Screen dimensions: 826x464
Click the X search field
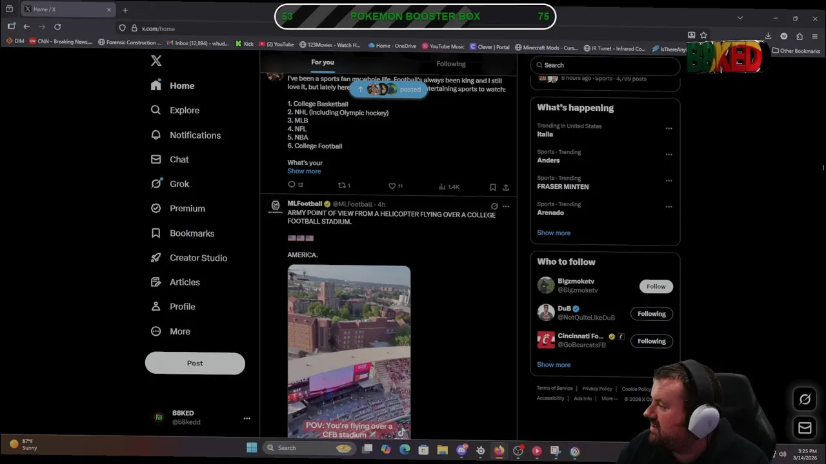[605, 65]
